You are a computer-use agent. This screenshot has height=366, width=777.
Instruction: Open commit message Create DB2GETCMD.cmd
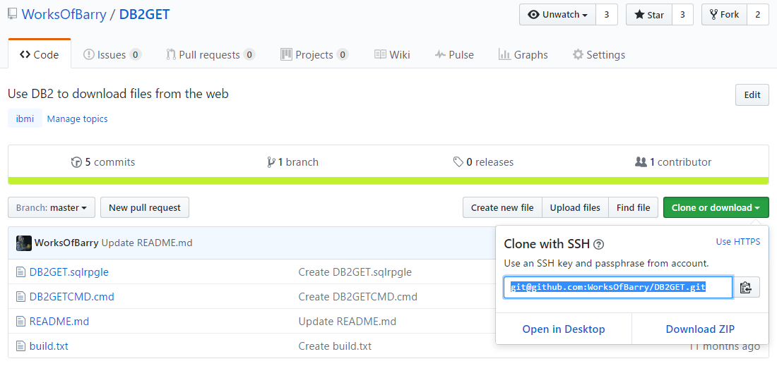358,297
